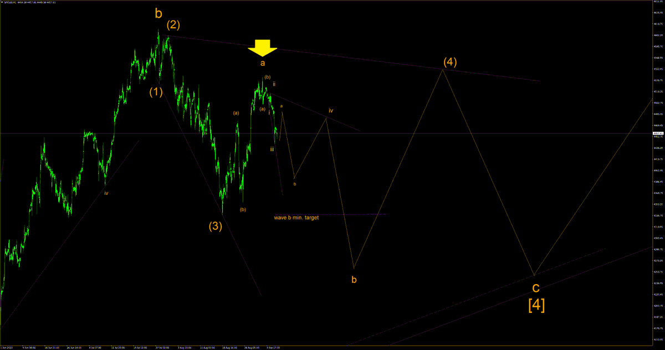665x350 pixels.
Task: Select the "(2)" wave count label
Action: (x=173, y=24)
